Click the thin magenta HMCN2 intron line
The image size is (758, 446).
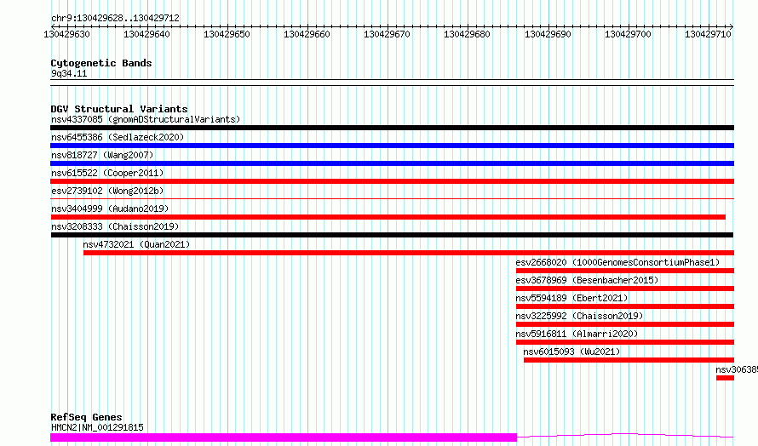[x=625, y=436]
